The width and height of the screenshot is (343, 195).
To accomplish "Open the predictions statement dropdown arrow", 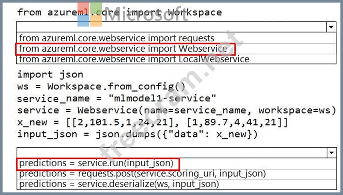I will pyautogui.click(x=331, y=152).
